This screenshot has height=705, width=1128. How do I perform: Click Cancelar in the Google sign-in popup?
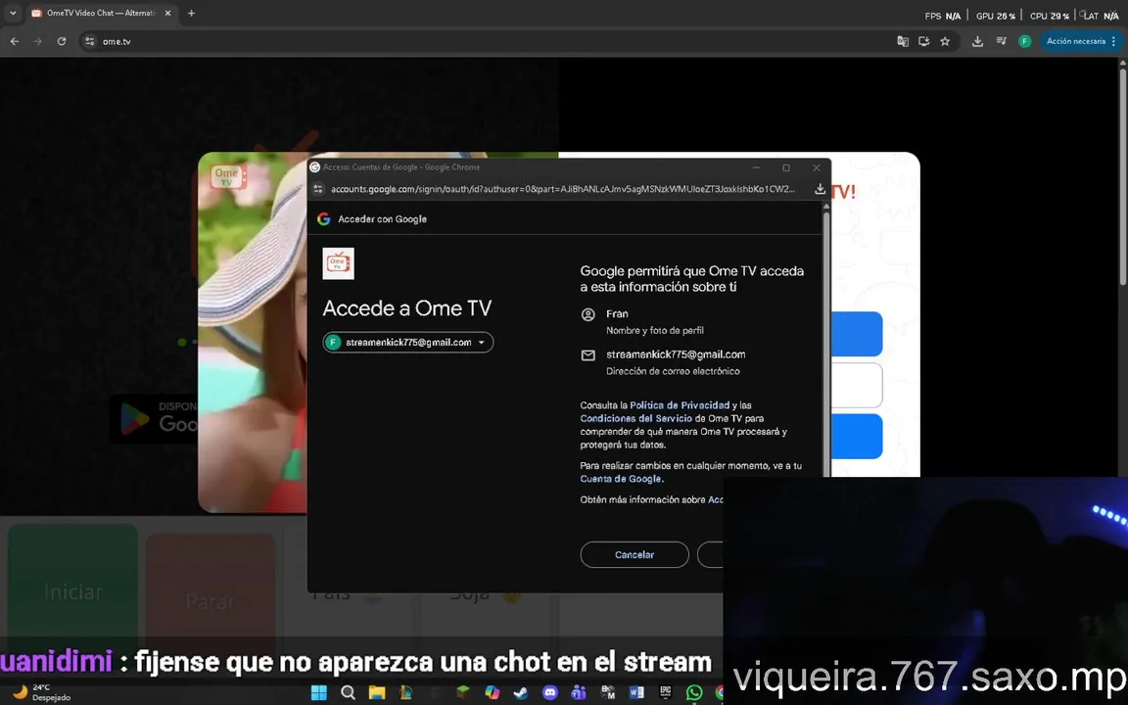634,554
